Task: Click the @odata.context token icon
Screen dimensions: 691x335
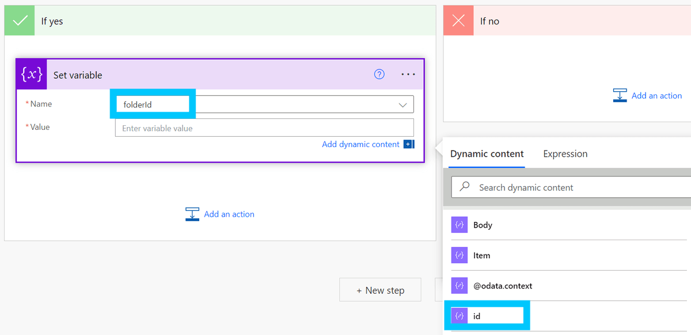Action: tap(459, 286)
